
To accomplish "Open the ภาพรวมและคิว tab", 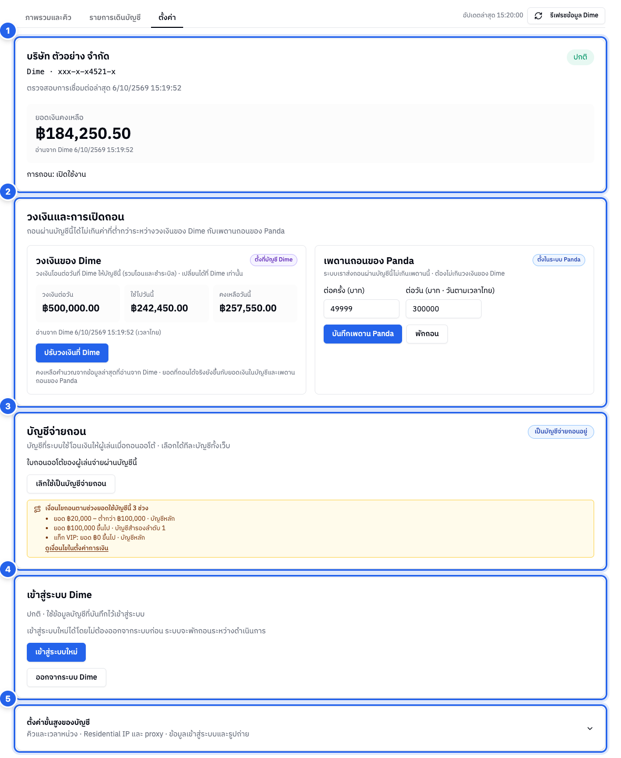I will pyautogui.click(x=48, y=17).
